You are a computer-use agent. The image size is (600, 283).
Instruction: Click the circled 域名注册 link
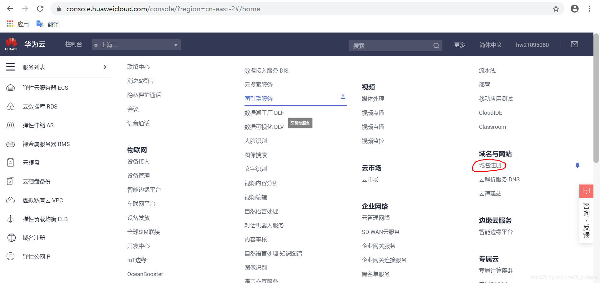(489, 165)
